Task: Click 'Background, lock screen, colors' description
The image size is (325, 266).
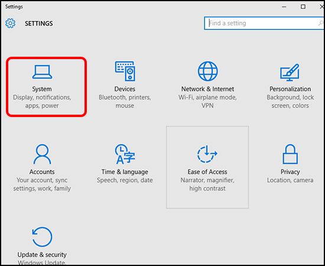Action: coord(290,102)
